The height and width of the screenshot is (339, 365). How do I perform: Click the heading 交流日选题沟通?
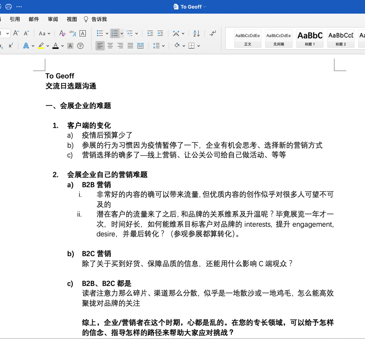pos(71,86)
